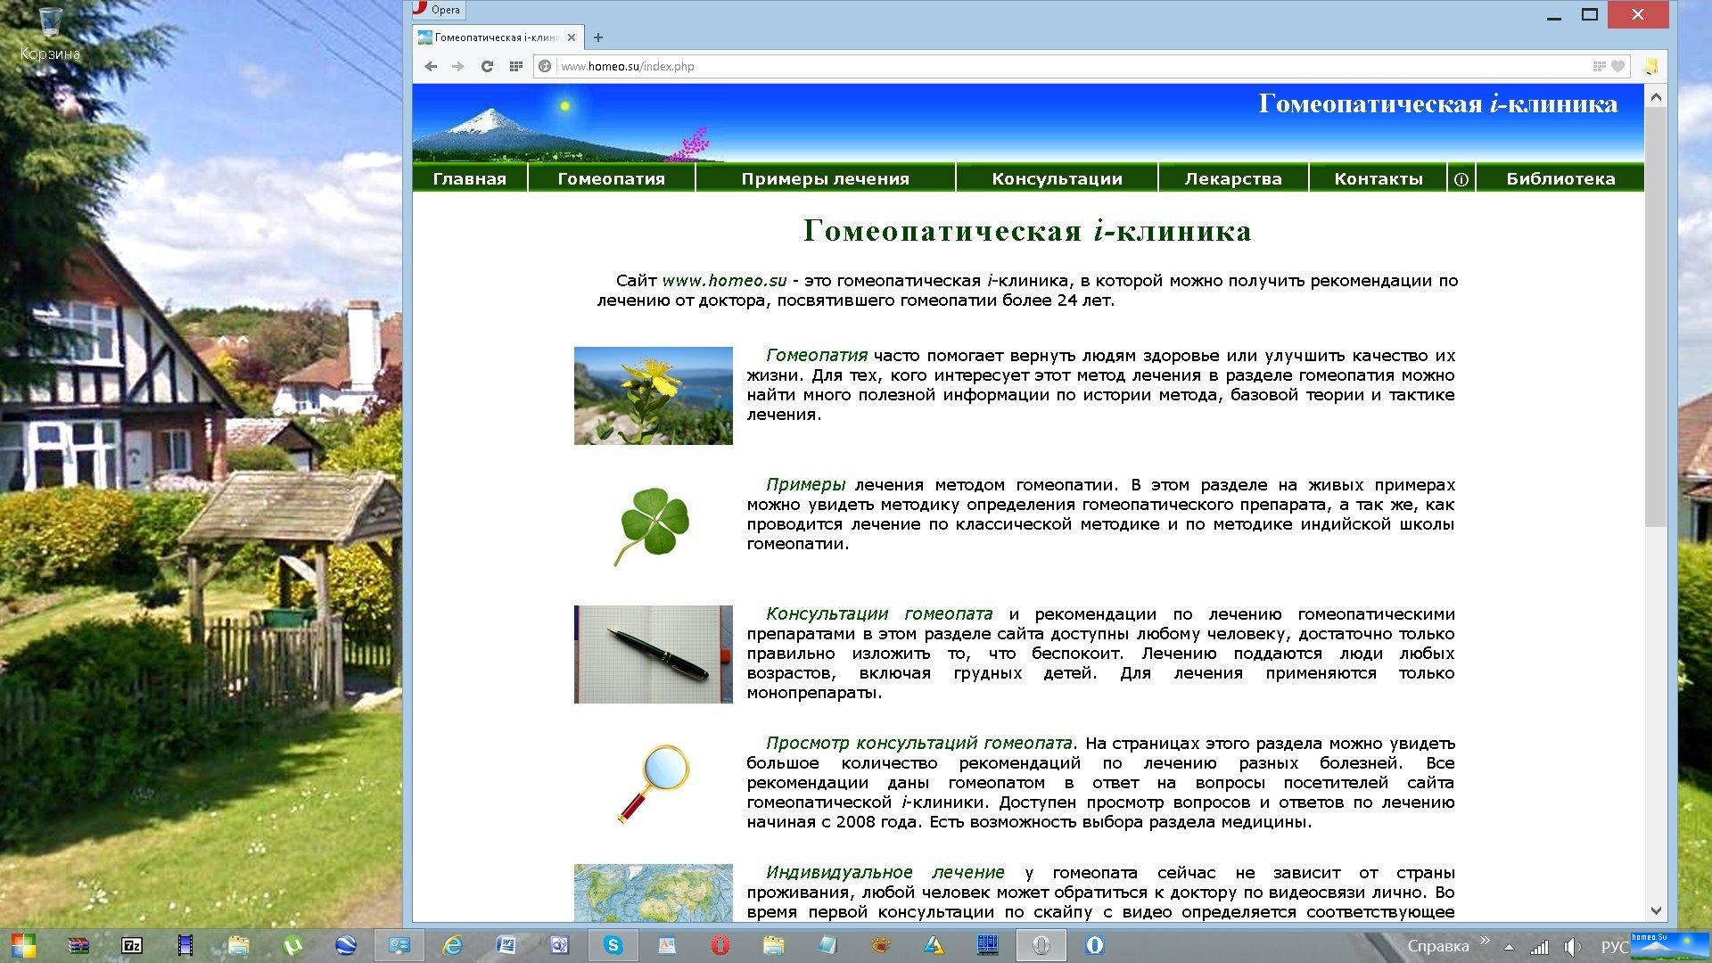The width and height of the screenshot is (1712, 963).
Task: Follow the www.homeo.su link in intro
Action: point(724,281)
